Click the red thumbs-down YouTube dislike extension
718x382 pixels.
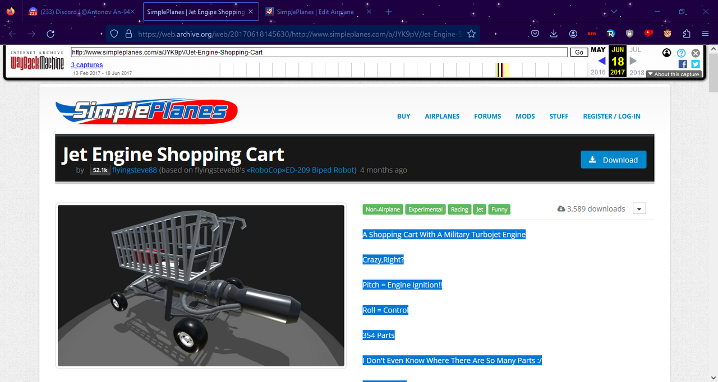648,34
